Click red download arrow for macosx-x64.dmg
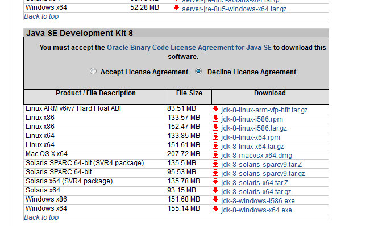The height and width of the screenshot is (226, 374). click(x=215, y=154)
